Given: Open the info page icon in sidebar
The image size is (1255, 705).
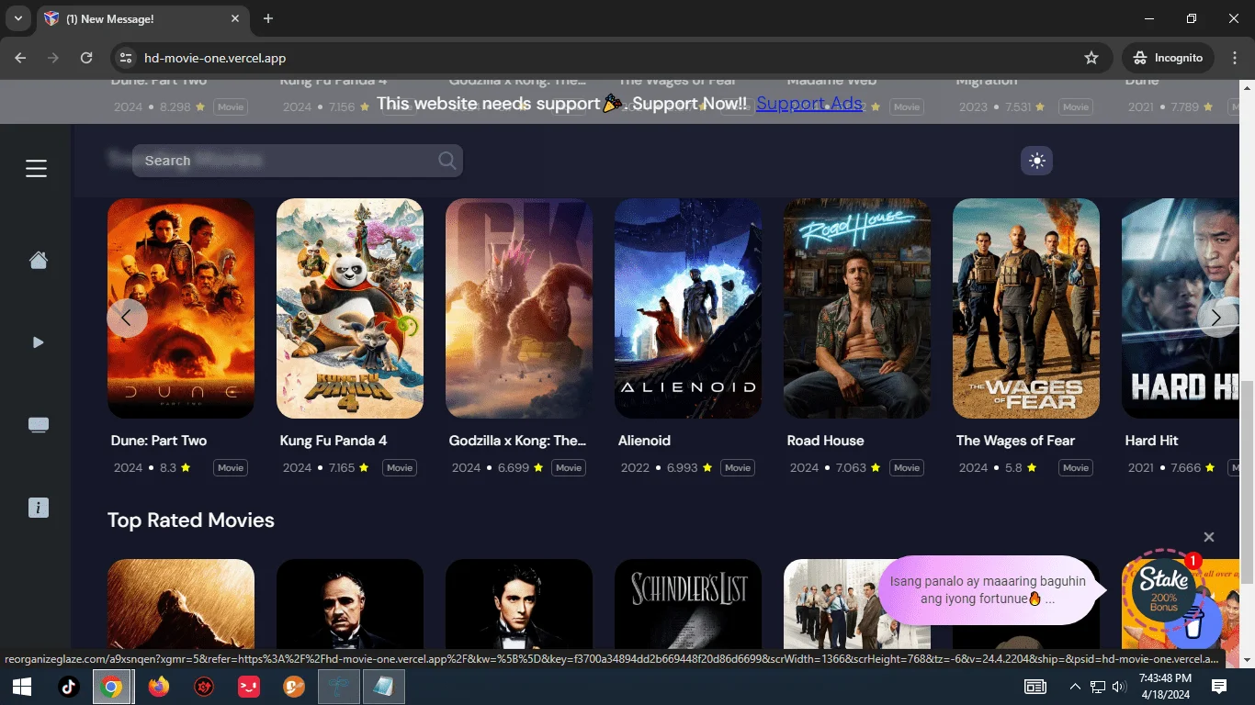Looking at the screenshot, I should [x=39, y=508].
